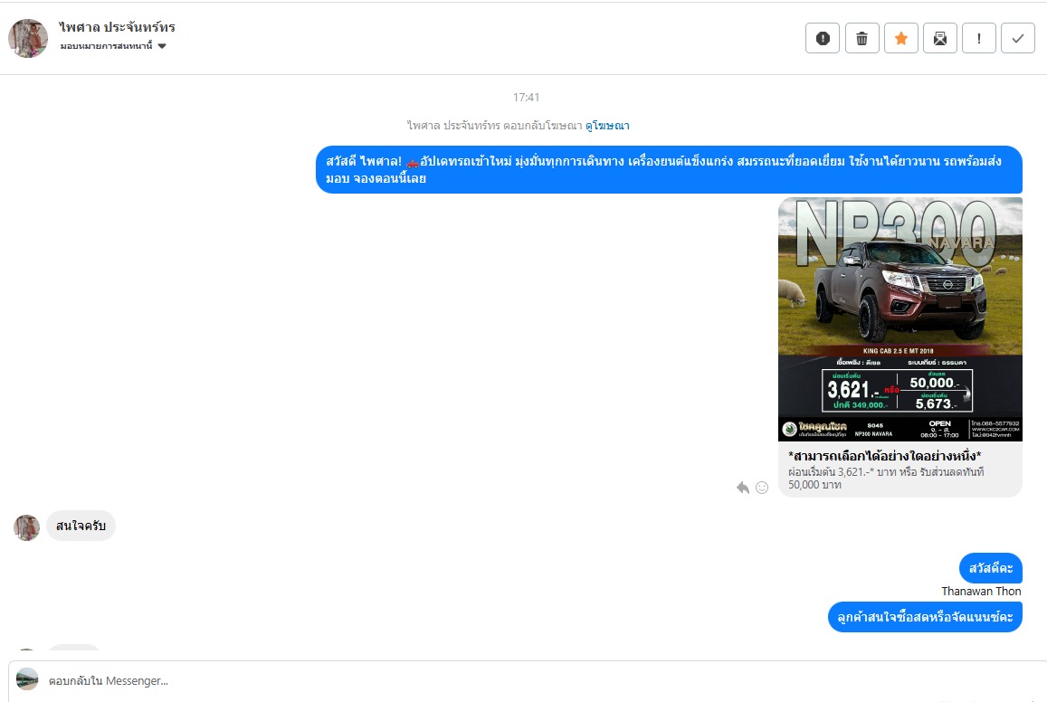The height and width of the screenshot is (702, 1047).
Task: Delete conversation with the trash icon
Action: pyautogui.click(x=862, y=38)
